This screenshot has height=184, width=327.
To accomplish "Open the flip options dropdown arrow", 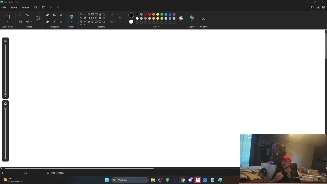I will (31, 22).
